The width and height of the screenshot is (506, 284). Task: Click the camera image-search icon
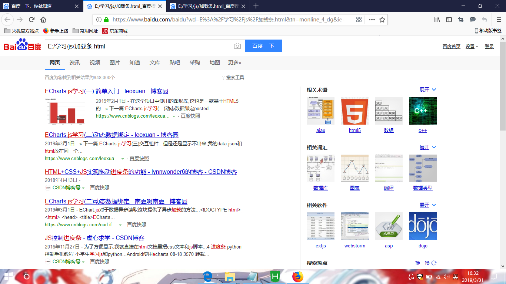(x=237, y=46)
